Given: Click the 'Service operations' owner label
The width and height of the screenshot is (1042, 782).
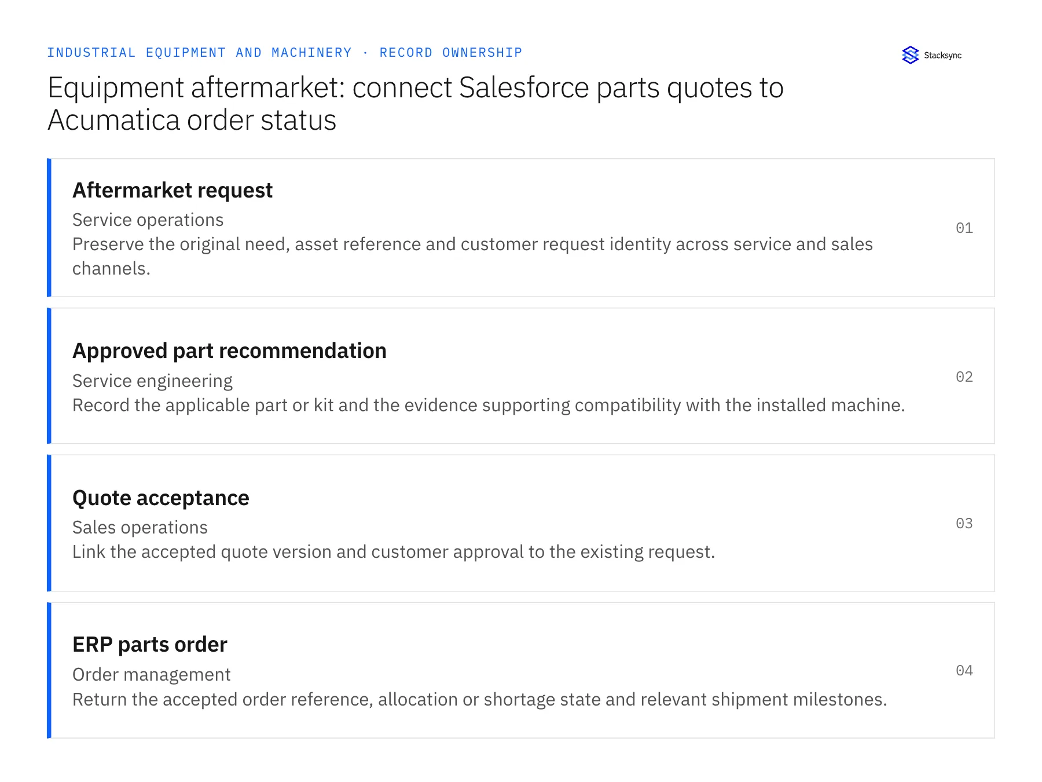Looking at the screenshot, I should [148, 220].
